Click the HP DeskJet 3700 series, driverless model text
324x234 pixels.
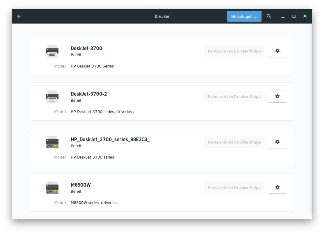[x=102, y=112]
